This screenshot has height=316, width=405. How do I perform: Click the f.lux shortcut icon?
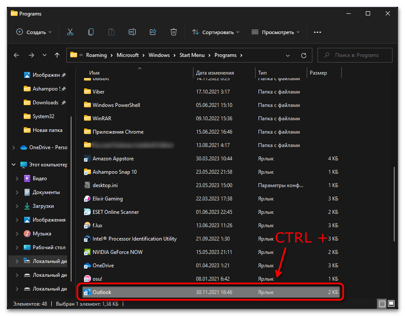[87, 225]
